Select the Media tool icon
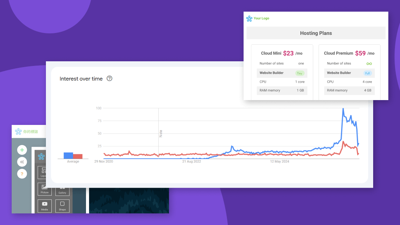Viewport: 400px width, 225px height. [x=44, y=206]
